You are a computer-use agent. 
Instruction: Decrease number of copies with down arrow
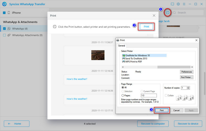[x=188, y=89]
